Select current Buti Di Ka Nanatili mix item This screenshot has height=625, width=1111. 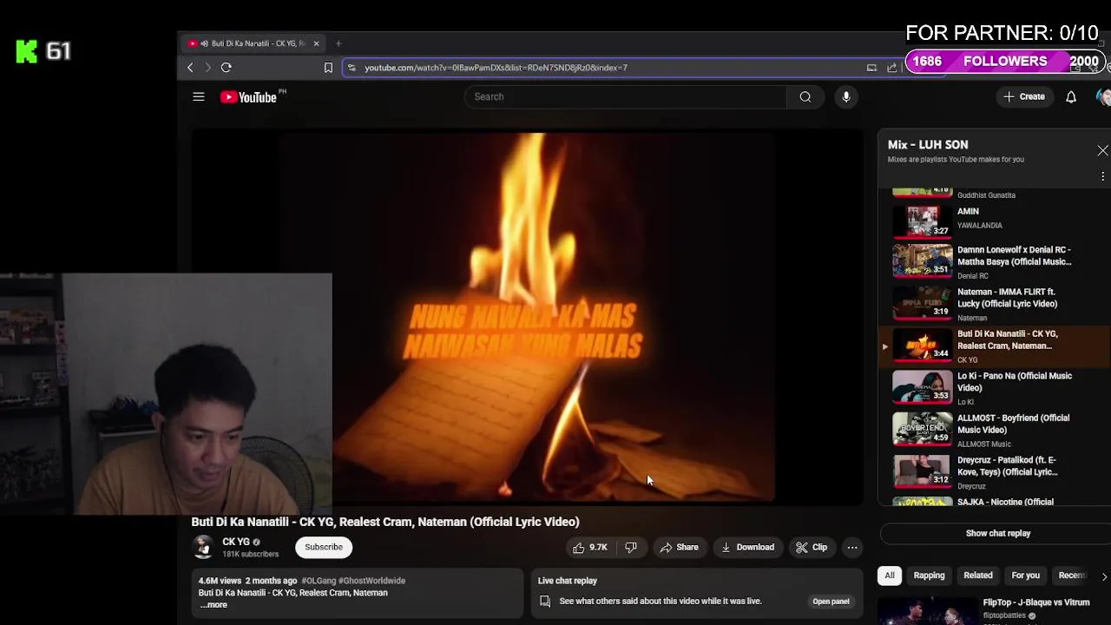pyautogui.click(x=994, y=346)
